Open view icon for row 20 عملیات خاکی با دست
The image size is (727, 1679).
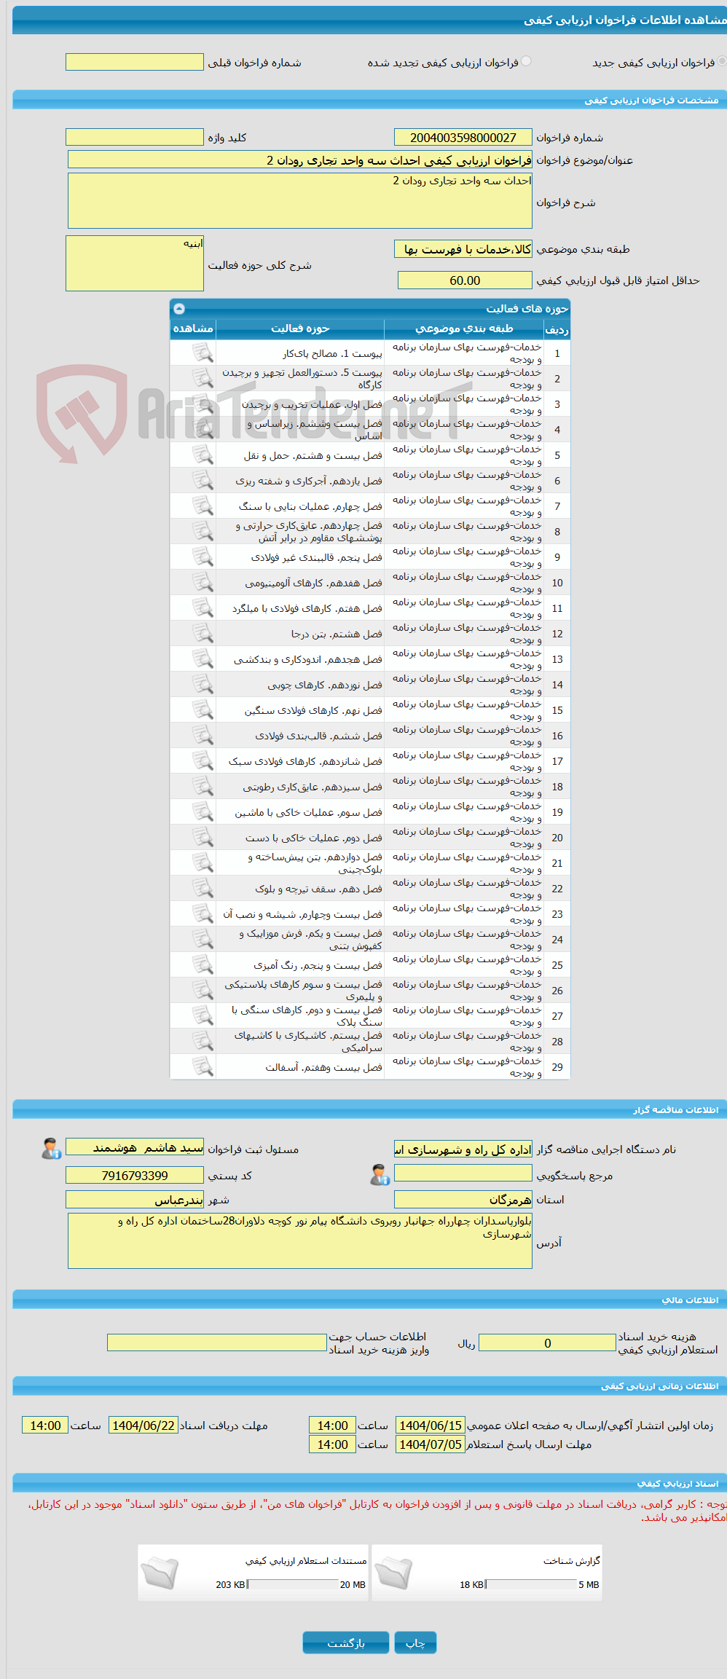[203, 838]
